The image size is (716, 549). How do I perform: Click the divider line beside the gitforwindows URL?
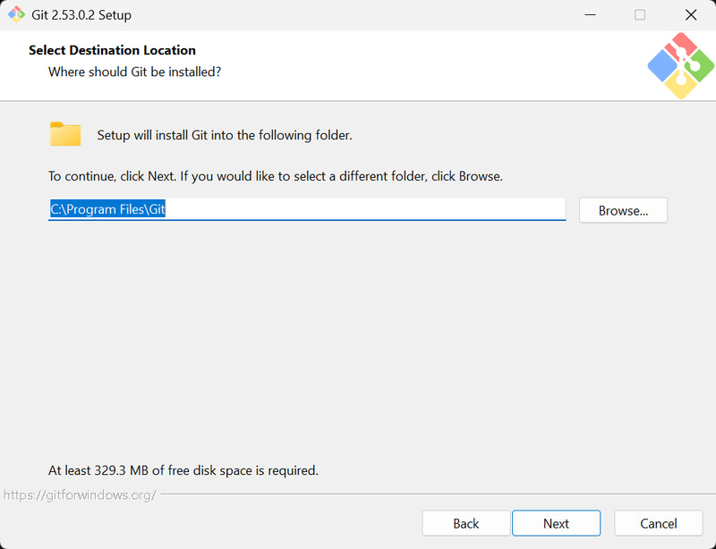430,494
